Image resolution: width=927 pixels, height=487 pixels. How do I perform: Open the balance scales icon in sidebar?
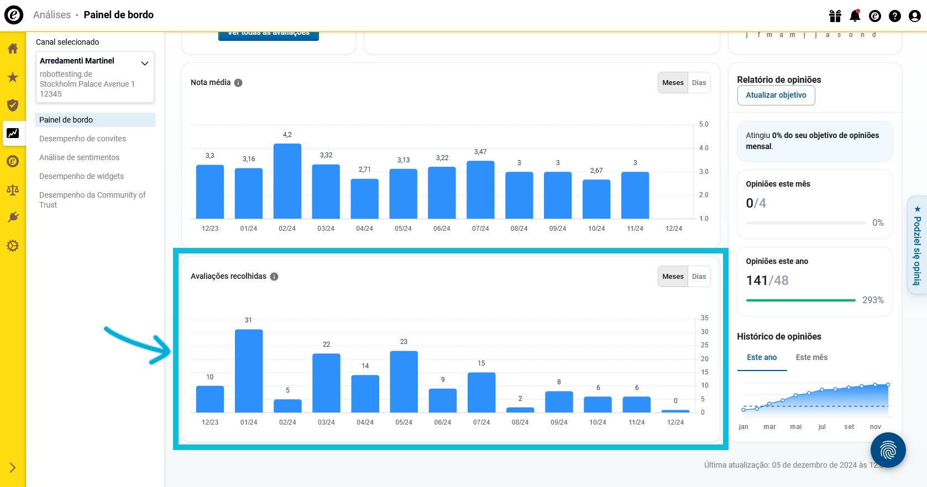coord(13,190)
